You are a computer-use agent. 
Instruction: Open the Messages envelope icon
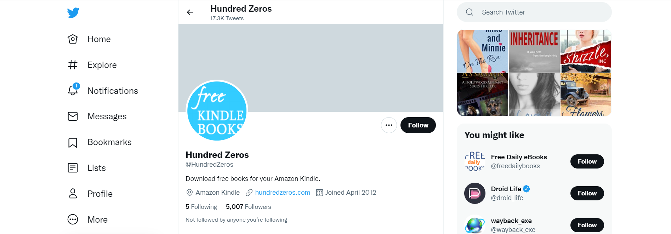(x=73, y=116)
